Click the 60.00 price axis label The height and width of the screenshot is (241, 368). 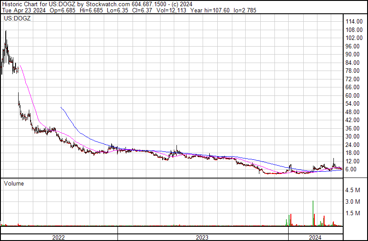355,95
